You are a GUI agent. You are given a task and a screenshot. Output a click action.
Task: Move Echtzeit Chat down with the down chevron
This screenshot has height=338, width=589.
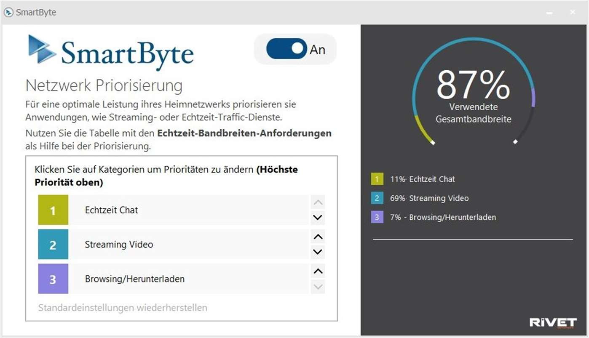318,218
